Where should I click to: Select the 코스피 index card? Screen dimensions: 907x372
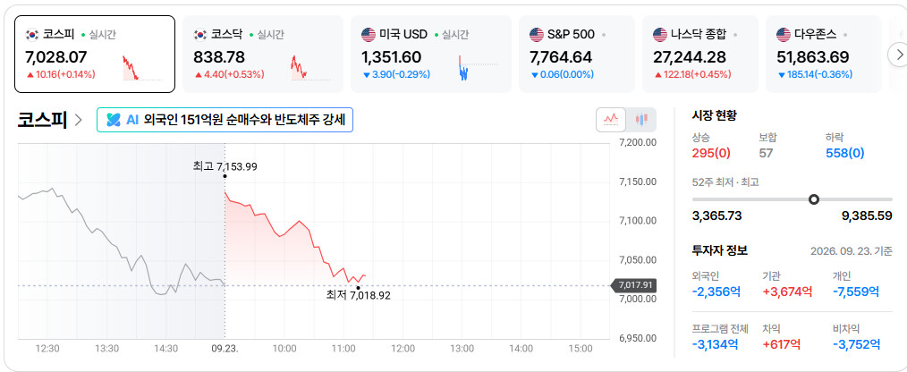95,55
